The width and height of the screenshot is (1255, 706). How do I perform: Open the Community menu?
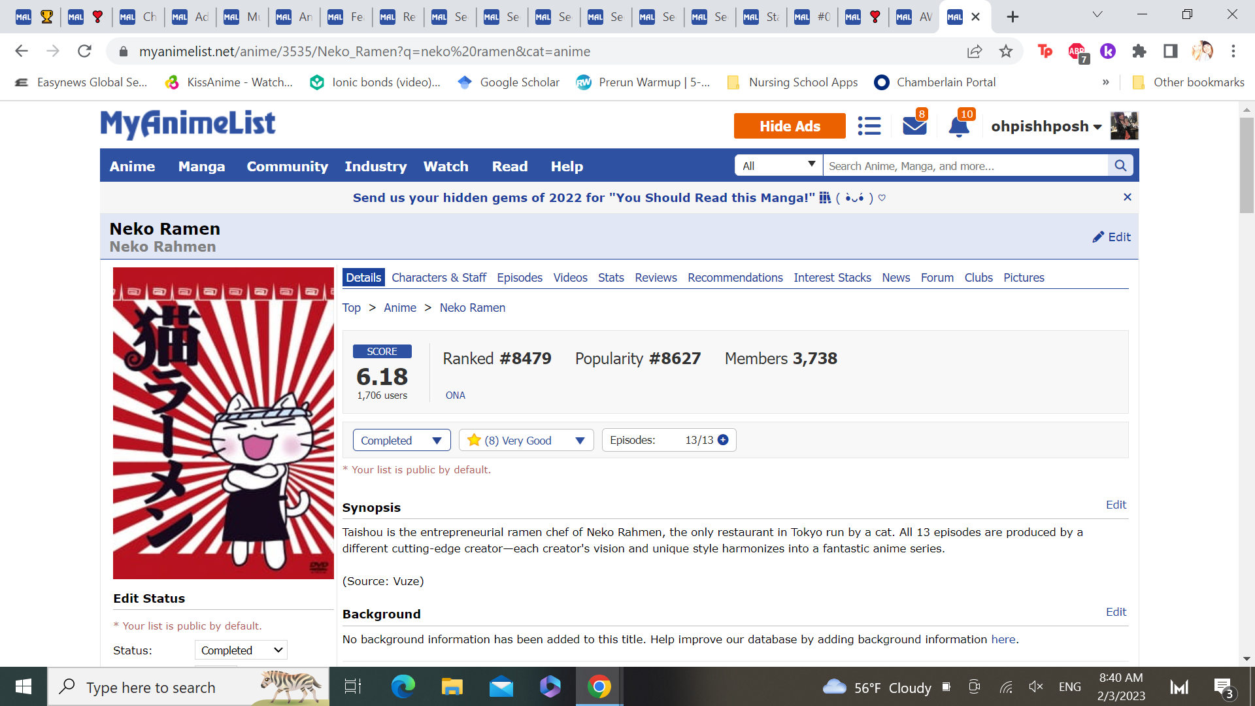[x=287, y=166]
